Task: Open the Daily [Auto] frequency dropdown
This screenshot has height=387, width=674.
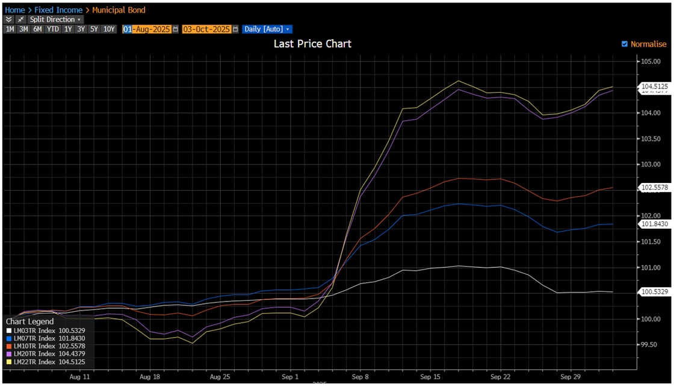Action: (265, 28)
